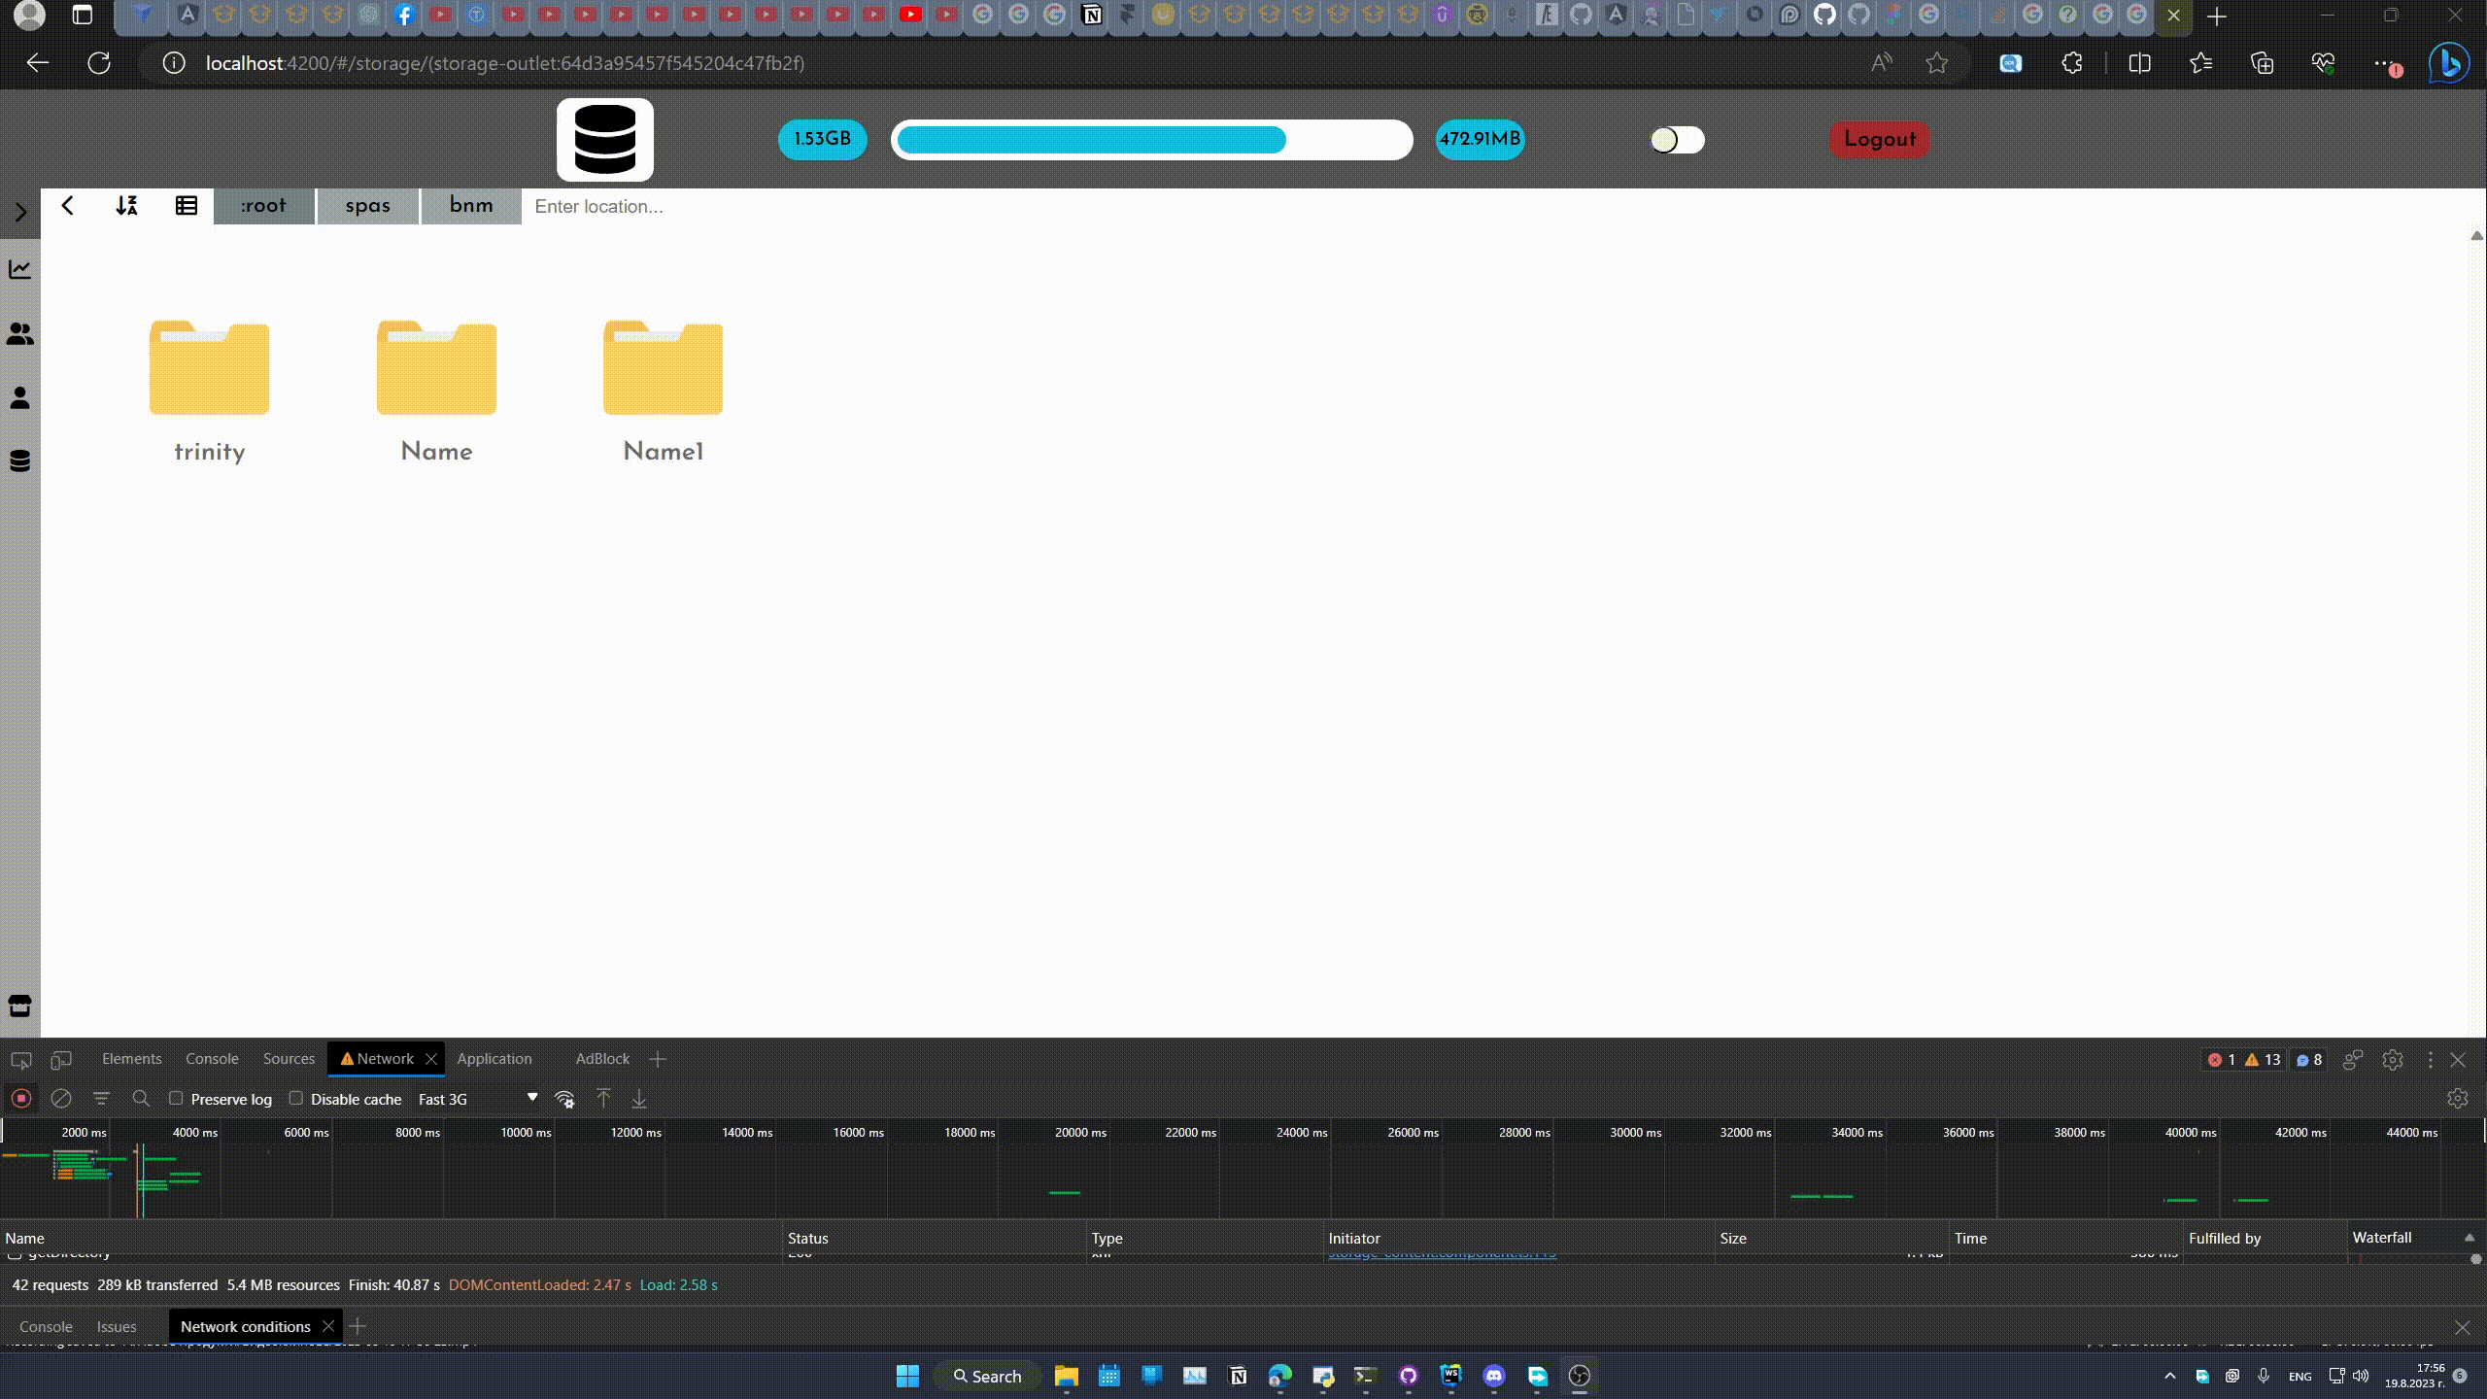
Task: Open the users group sidebar icon
Action: tap(20, 334)
